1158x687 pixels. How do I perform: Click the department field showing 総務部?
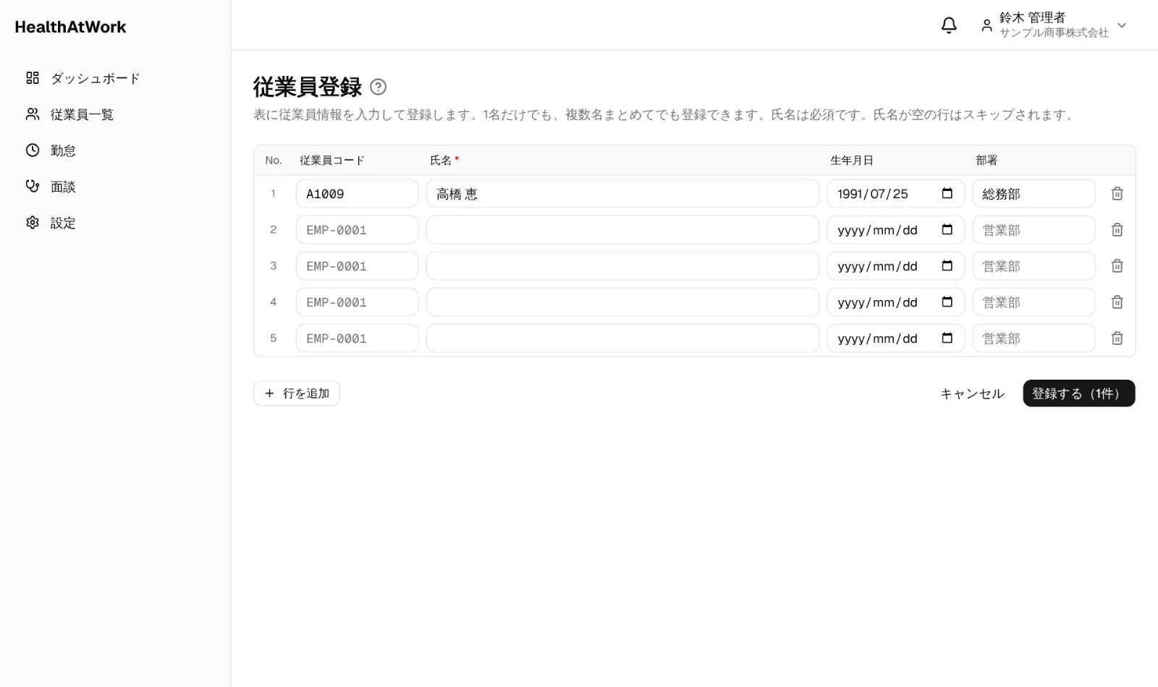tap(1034, 194)
